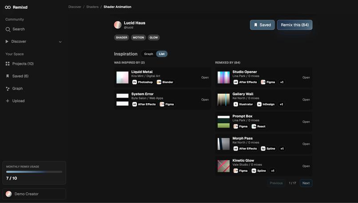Viewport: 358px width, 203px height.
Task: Click Open on the Morph Pass row
Action: point(306,144)
